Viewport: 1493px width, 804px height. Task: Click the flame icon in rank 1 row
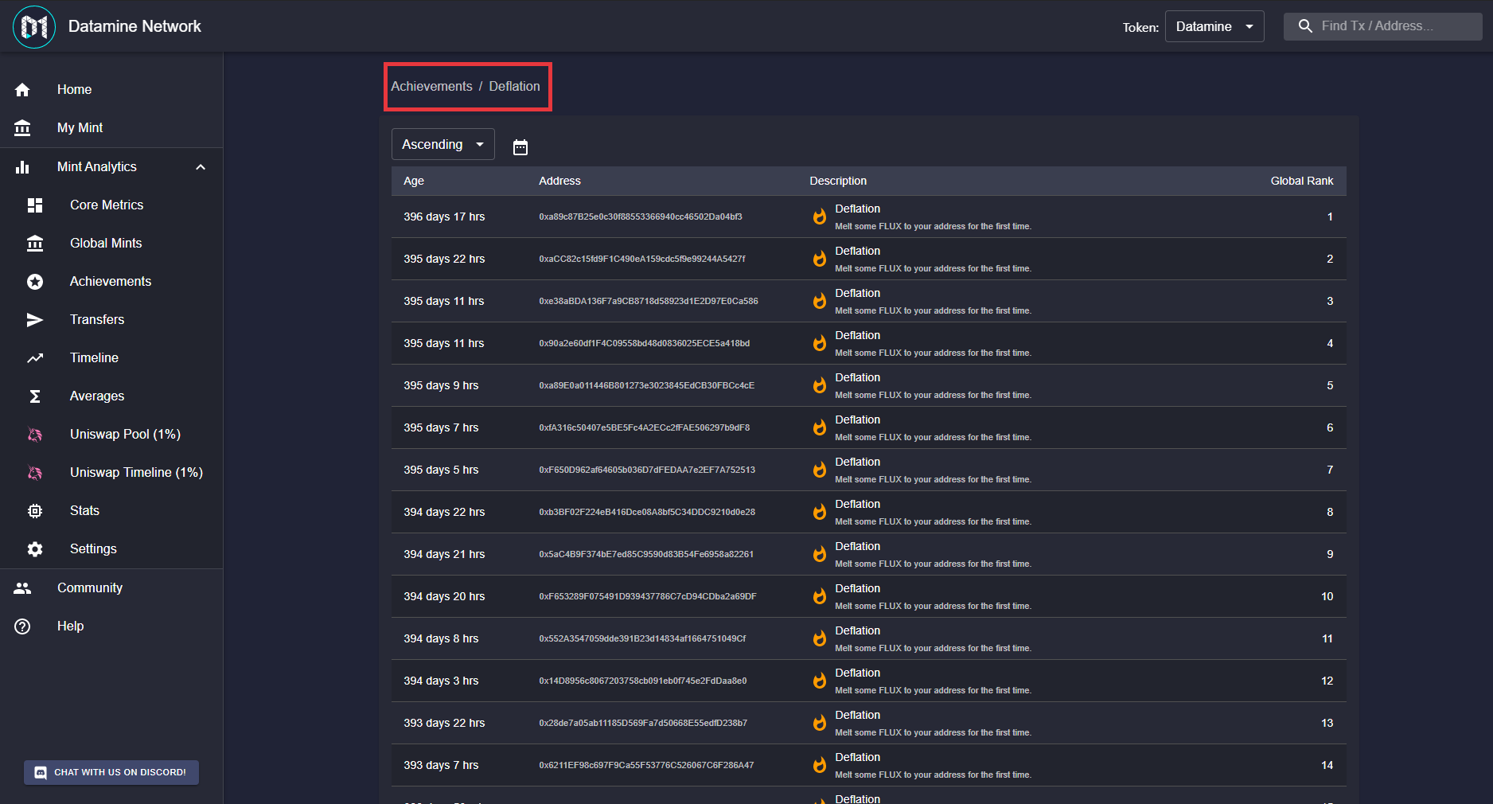click(819, 217)
